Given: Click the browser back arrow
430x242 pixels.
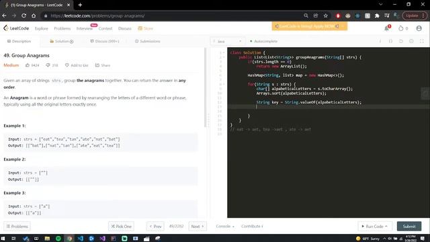Looking at the screenshot, I should 4,15.
